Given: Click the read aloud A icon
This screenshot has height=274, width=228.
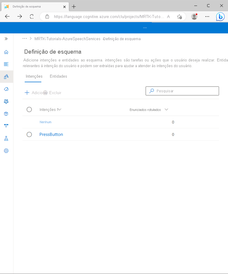Looking at the screenshot, I should (168, 16).
